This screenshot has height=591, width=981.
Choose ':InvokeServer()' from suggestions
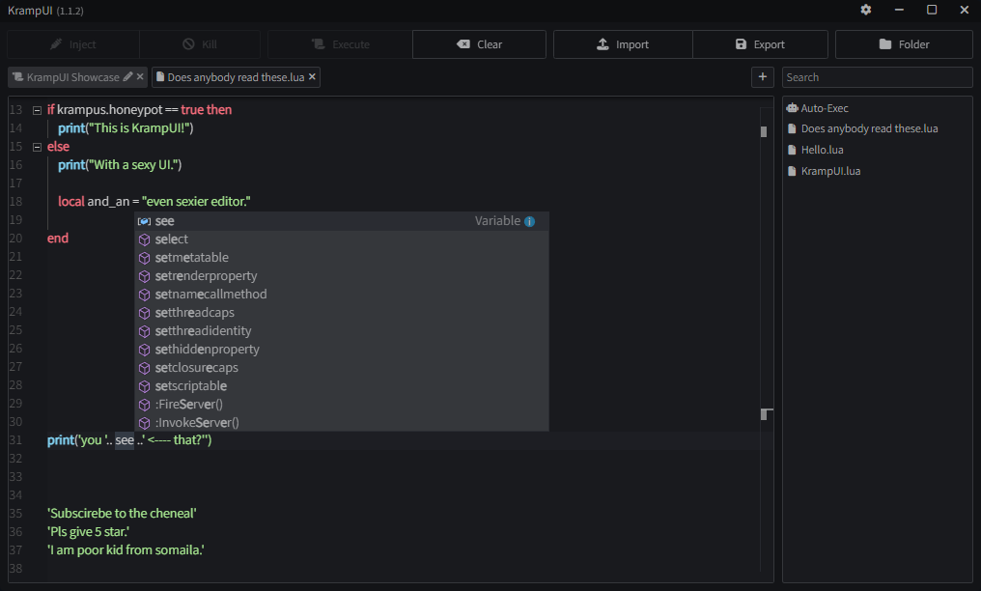(x=342, y=423)
